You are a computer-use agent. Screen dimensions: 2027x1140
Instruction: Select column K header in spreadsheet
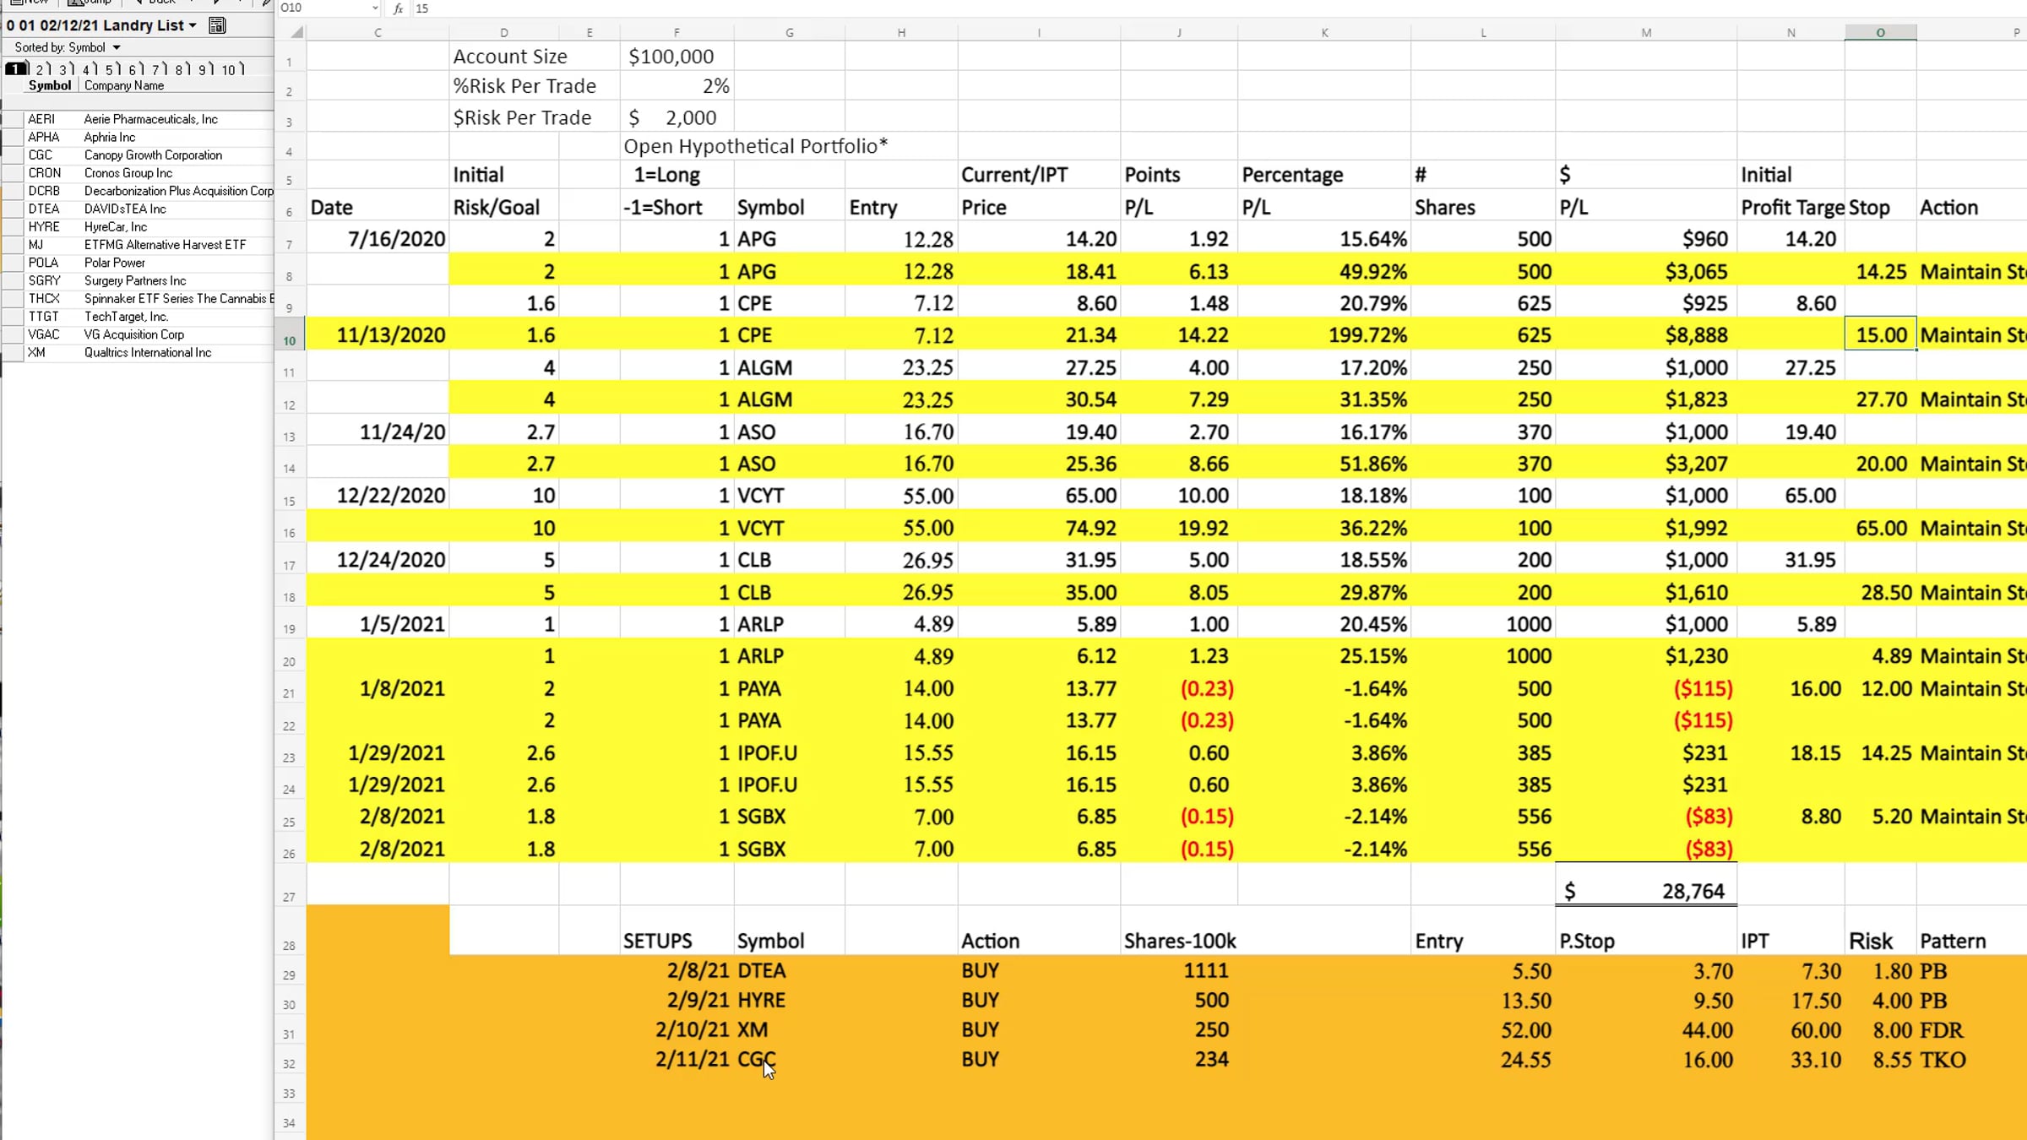[x=1324, y=32]
